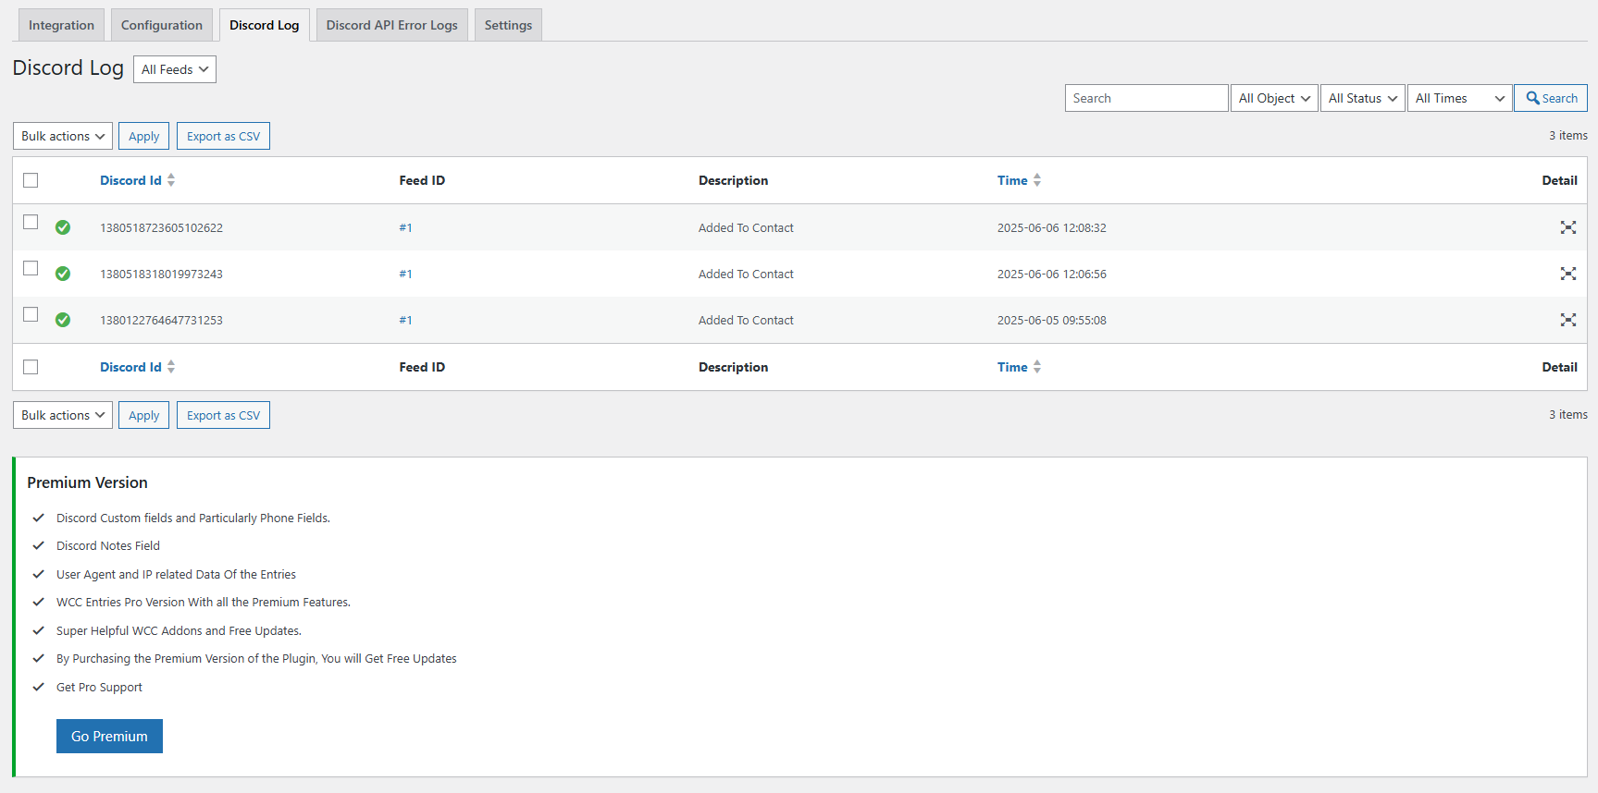Click Discord Id 1380518318019973243 text
This screenshot has height=793, width=1598.
pyautogui.click(x=161, y=274)
